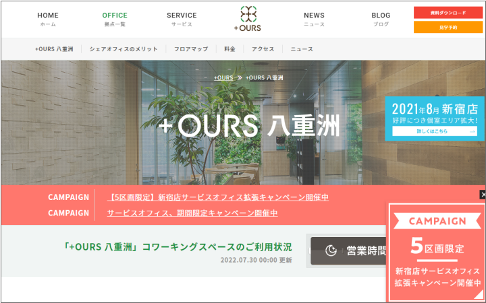Open the BLOG menu item

pyautogui.click(x=381, y=19)
